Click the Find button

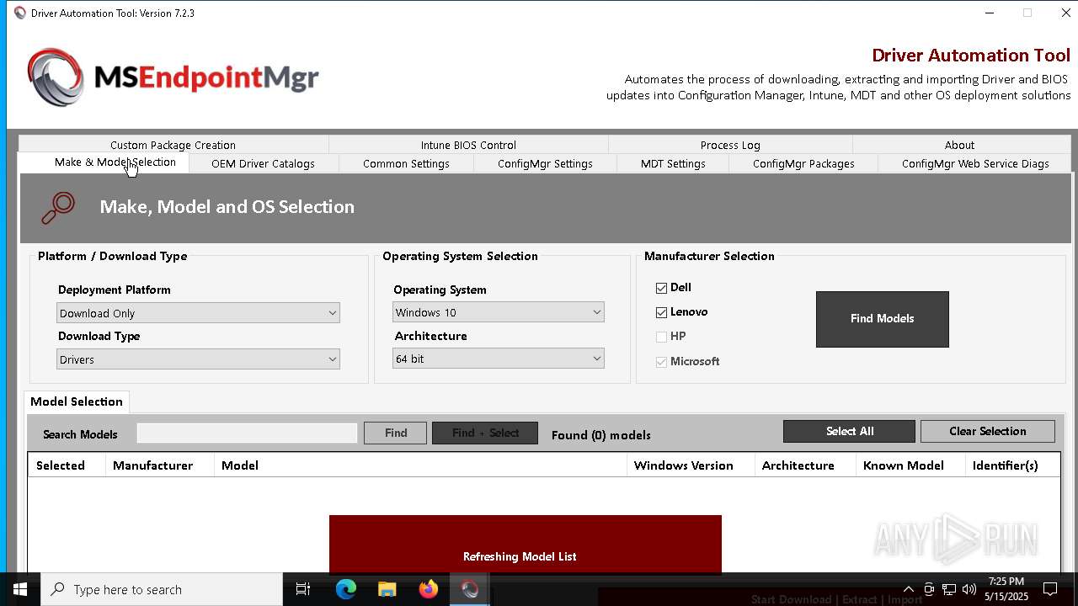click(x=395, y=433)
